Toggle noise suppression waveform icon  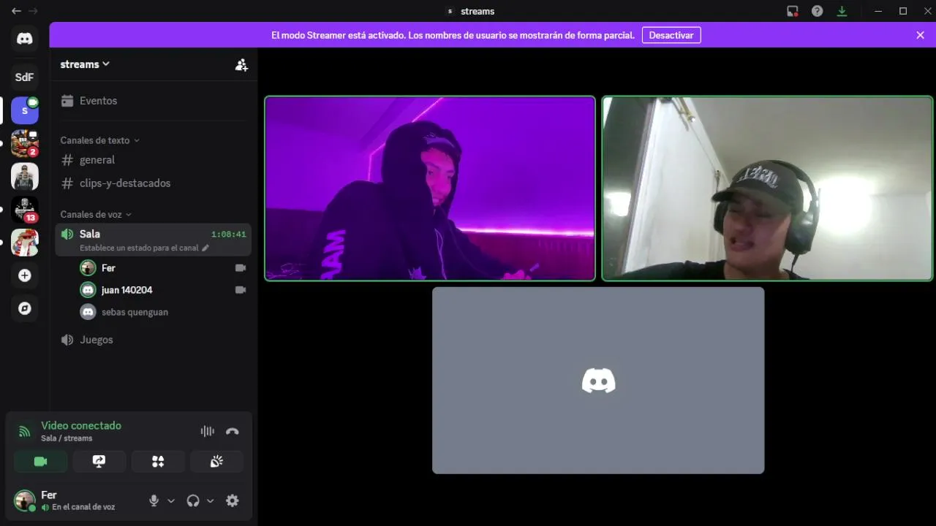208,431
